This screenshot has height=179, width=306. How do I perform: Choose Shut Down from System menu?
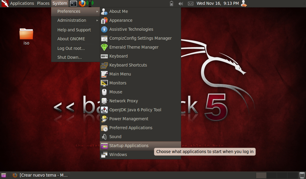pyautogui.click(x=69, y=57)
